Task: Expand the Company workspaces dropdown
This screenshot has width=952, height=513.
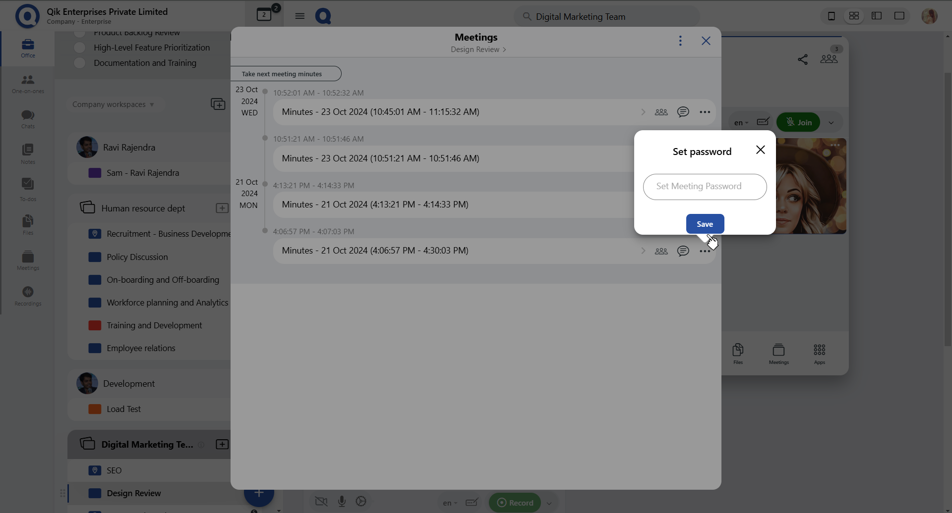Action: [x=114, y=104]
